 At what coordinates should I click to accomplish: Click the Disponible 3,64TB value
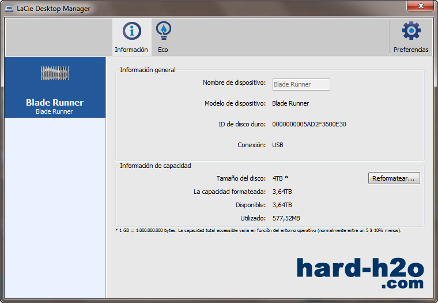coord(282,205)
